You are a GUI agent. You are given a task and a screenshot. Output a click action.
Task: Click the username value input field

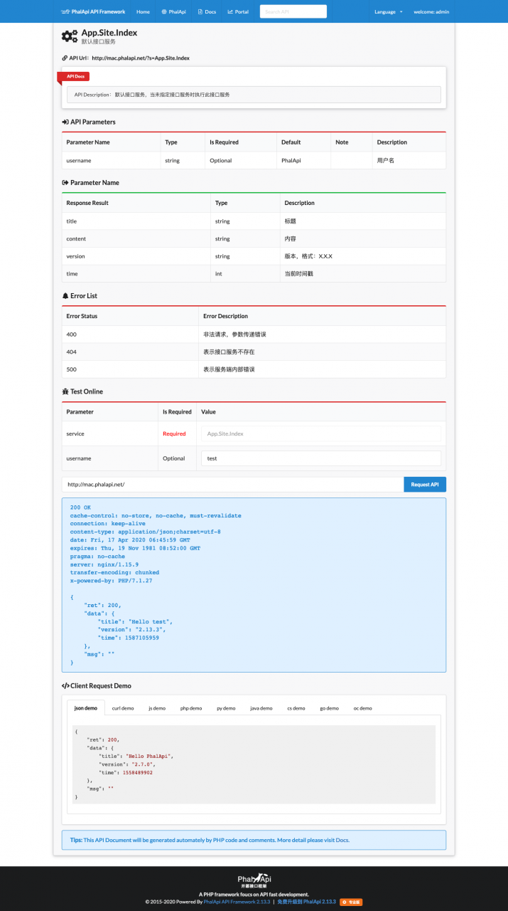point(320,458)
